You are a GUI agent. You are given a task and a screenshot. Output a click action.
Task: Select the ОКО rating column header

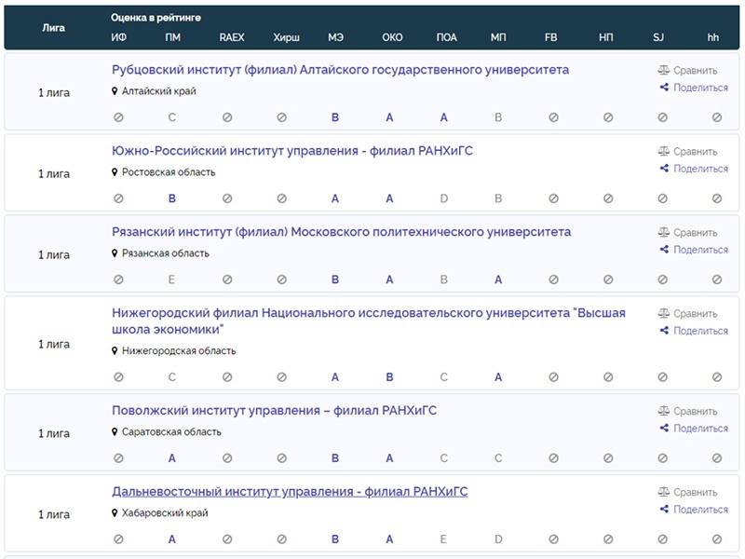tap(392, 37)
